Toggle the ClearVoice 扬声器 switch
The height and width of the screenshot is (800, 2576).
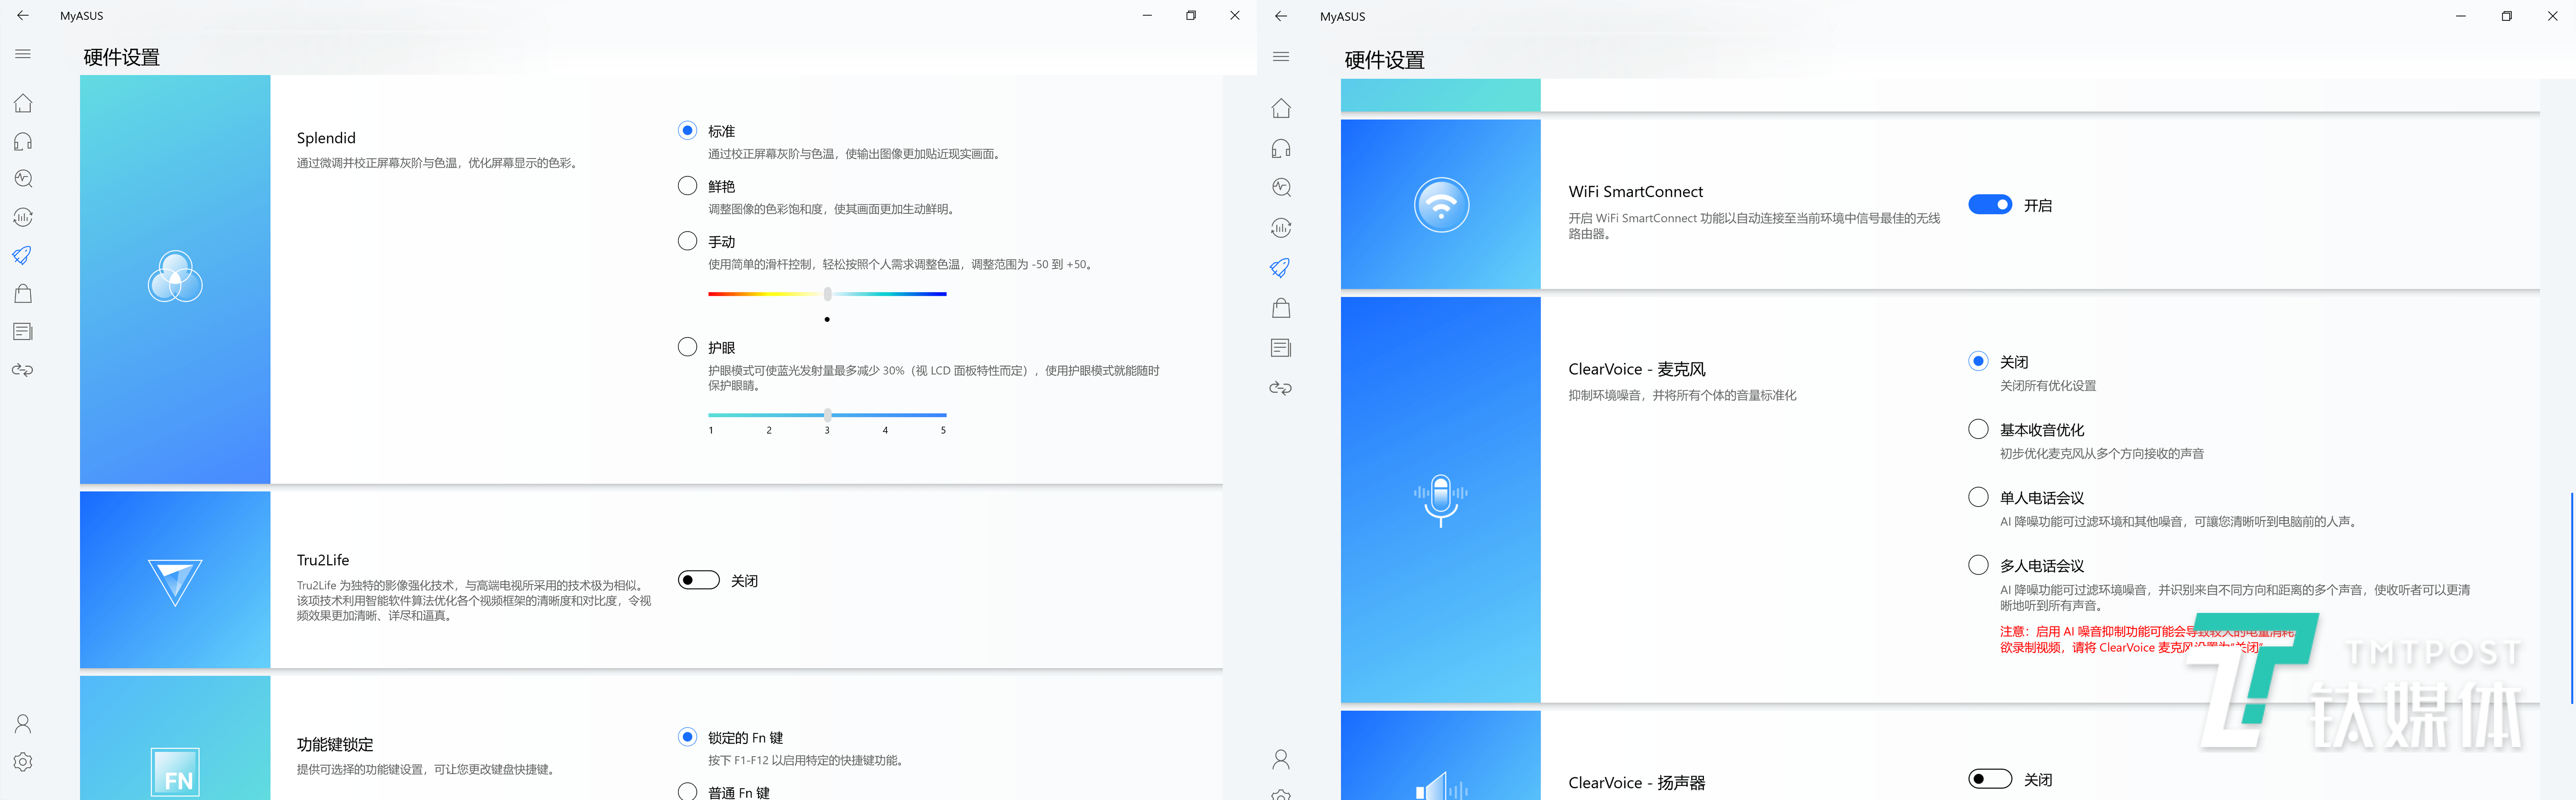1990,779
